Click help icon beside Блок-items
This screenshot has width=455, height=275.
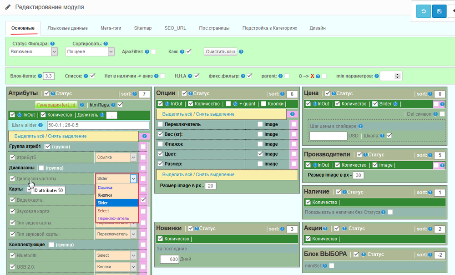(40, 76)
